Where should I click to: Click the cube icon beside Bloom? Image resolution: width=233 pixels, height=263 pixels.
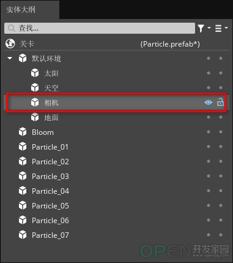point(23,132)
